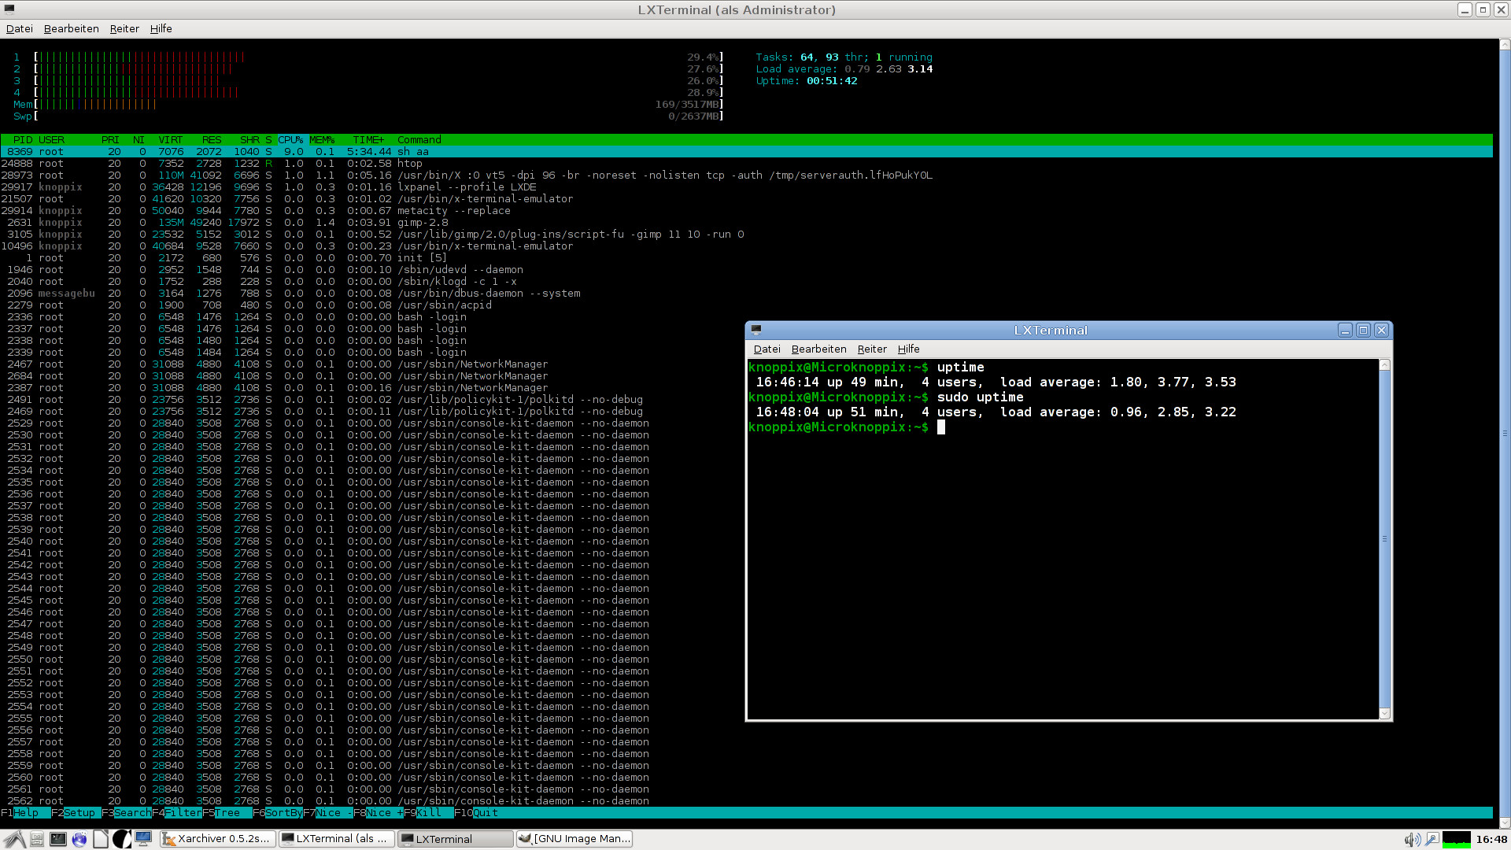
Task: Click htop F7 Nice - label
Action: tap(327, 812)
